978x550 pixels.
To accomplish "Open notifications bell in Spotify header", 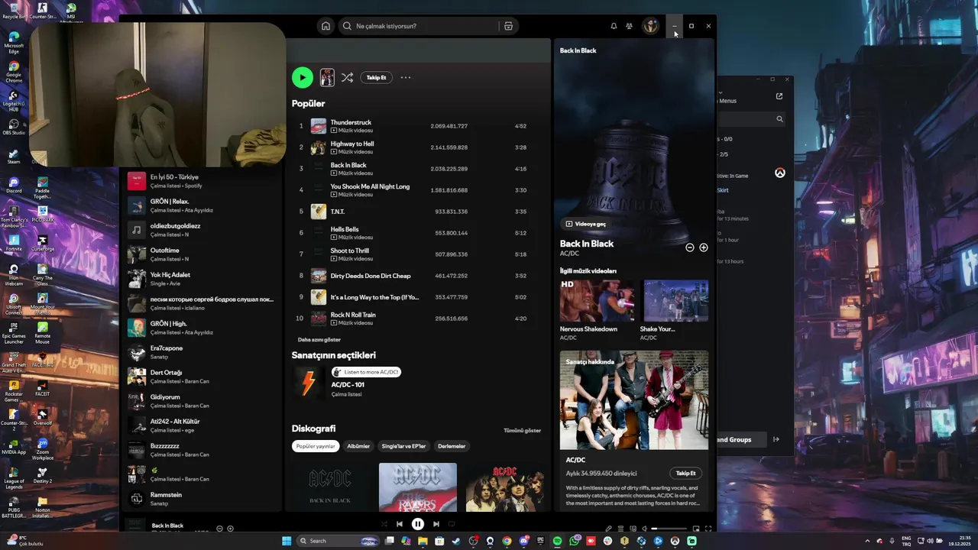I will pos(614,26).
